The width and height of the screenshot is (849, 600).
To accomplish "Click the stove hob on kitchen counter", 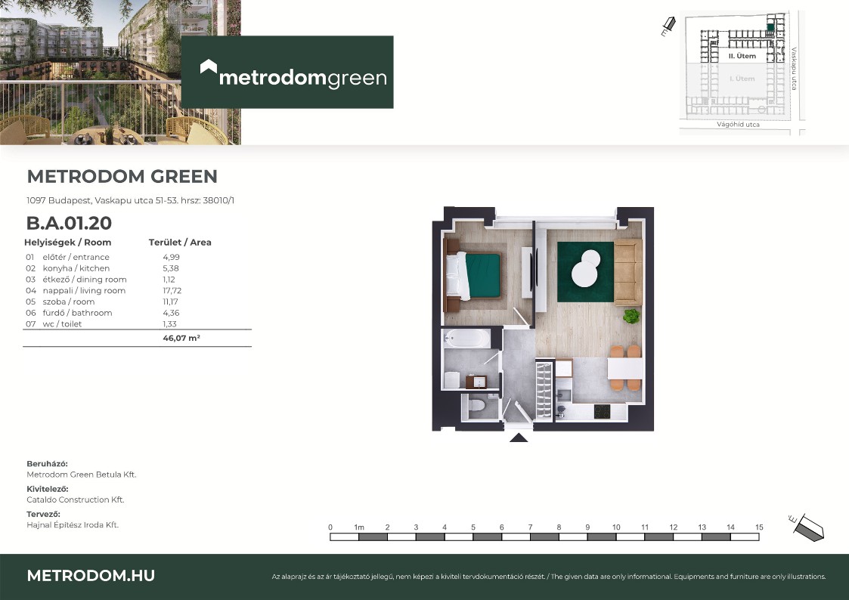I will [603, 412].
